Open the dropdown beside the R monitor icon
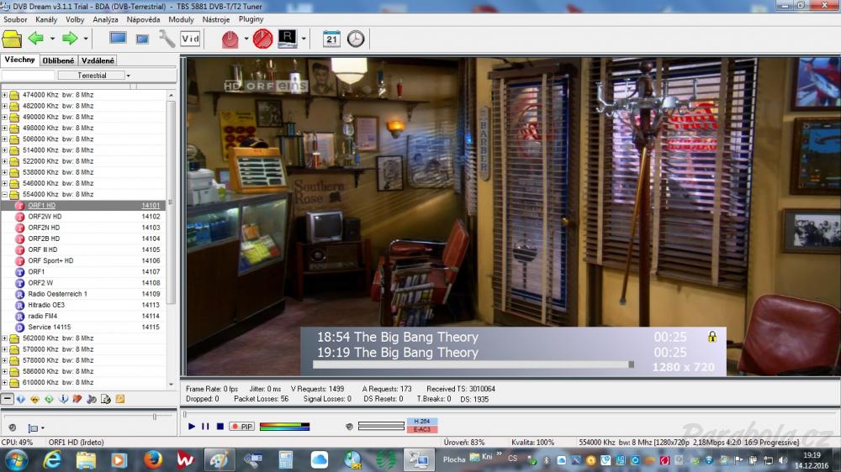841x472 pixels. point(304,39)
